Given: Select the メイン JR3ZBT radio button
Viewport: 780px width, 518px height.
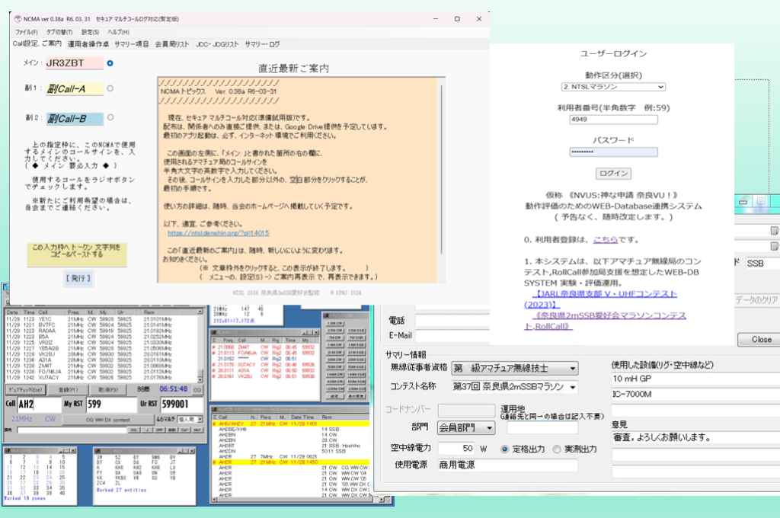Looking at the screenshot, I should pos(110,63).
